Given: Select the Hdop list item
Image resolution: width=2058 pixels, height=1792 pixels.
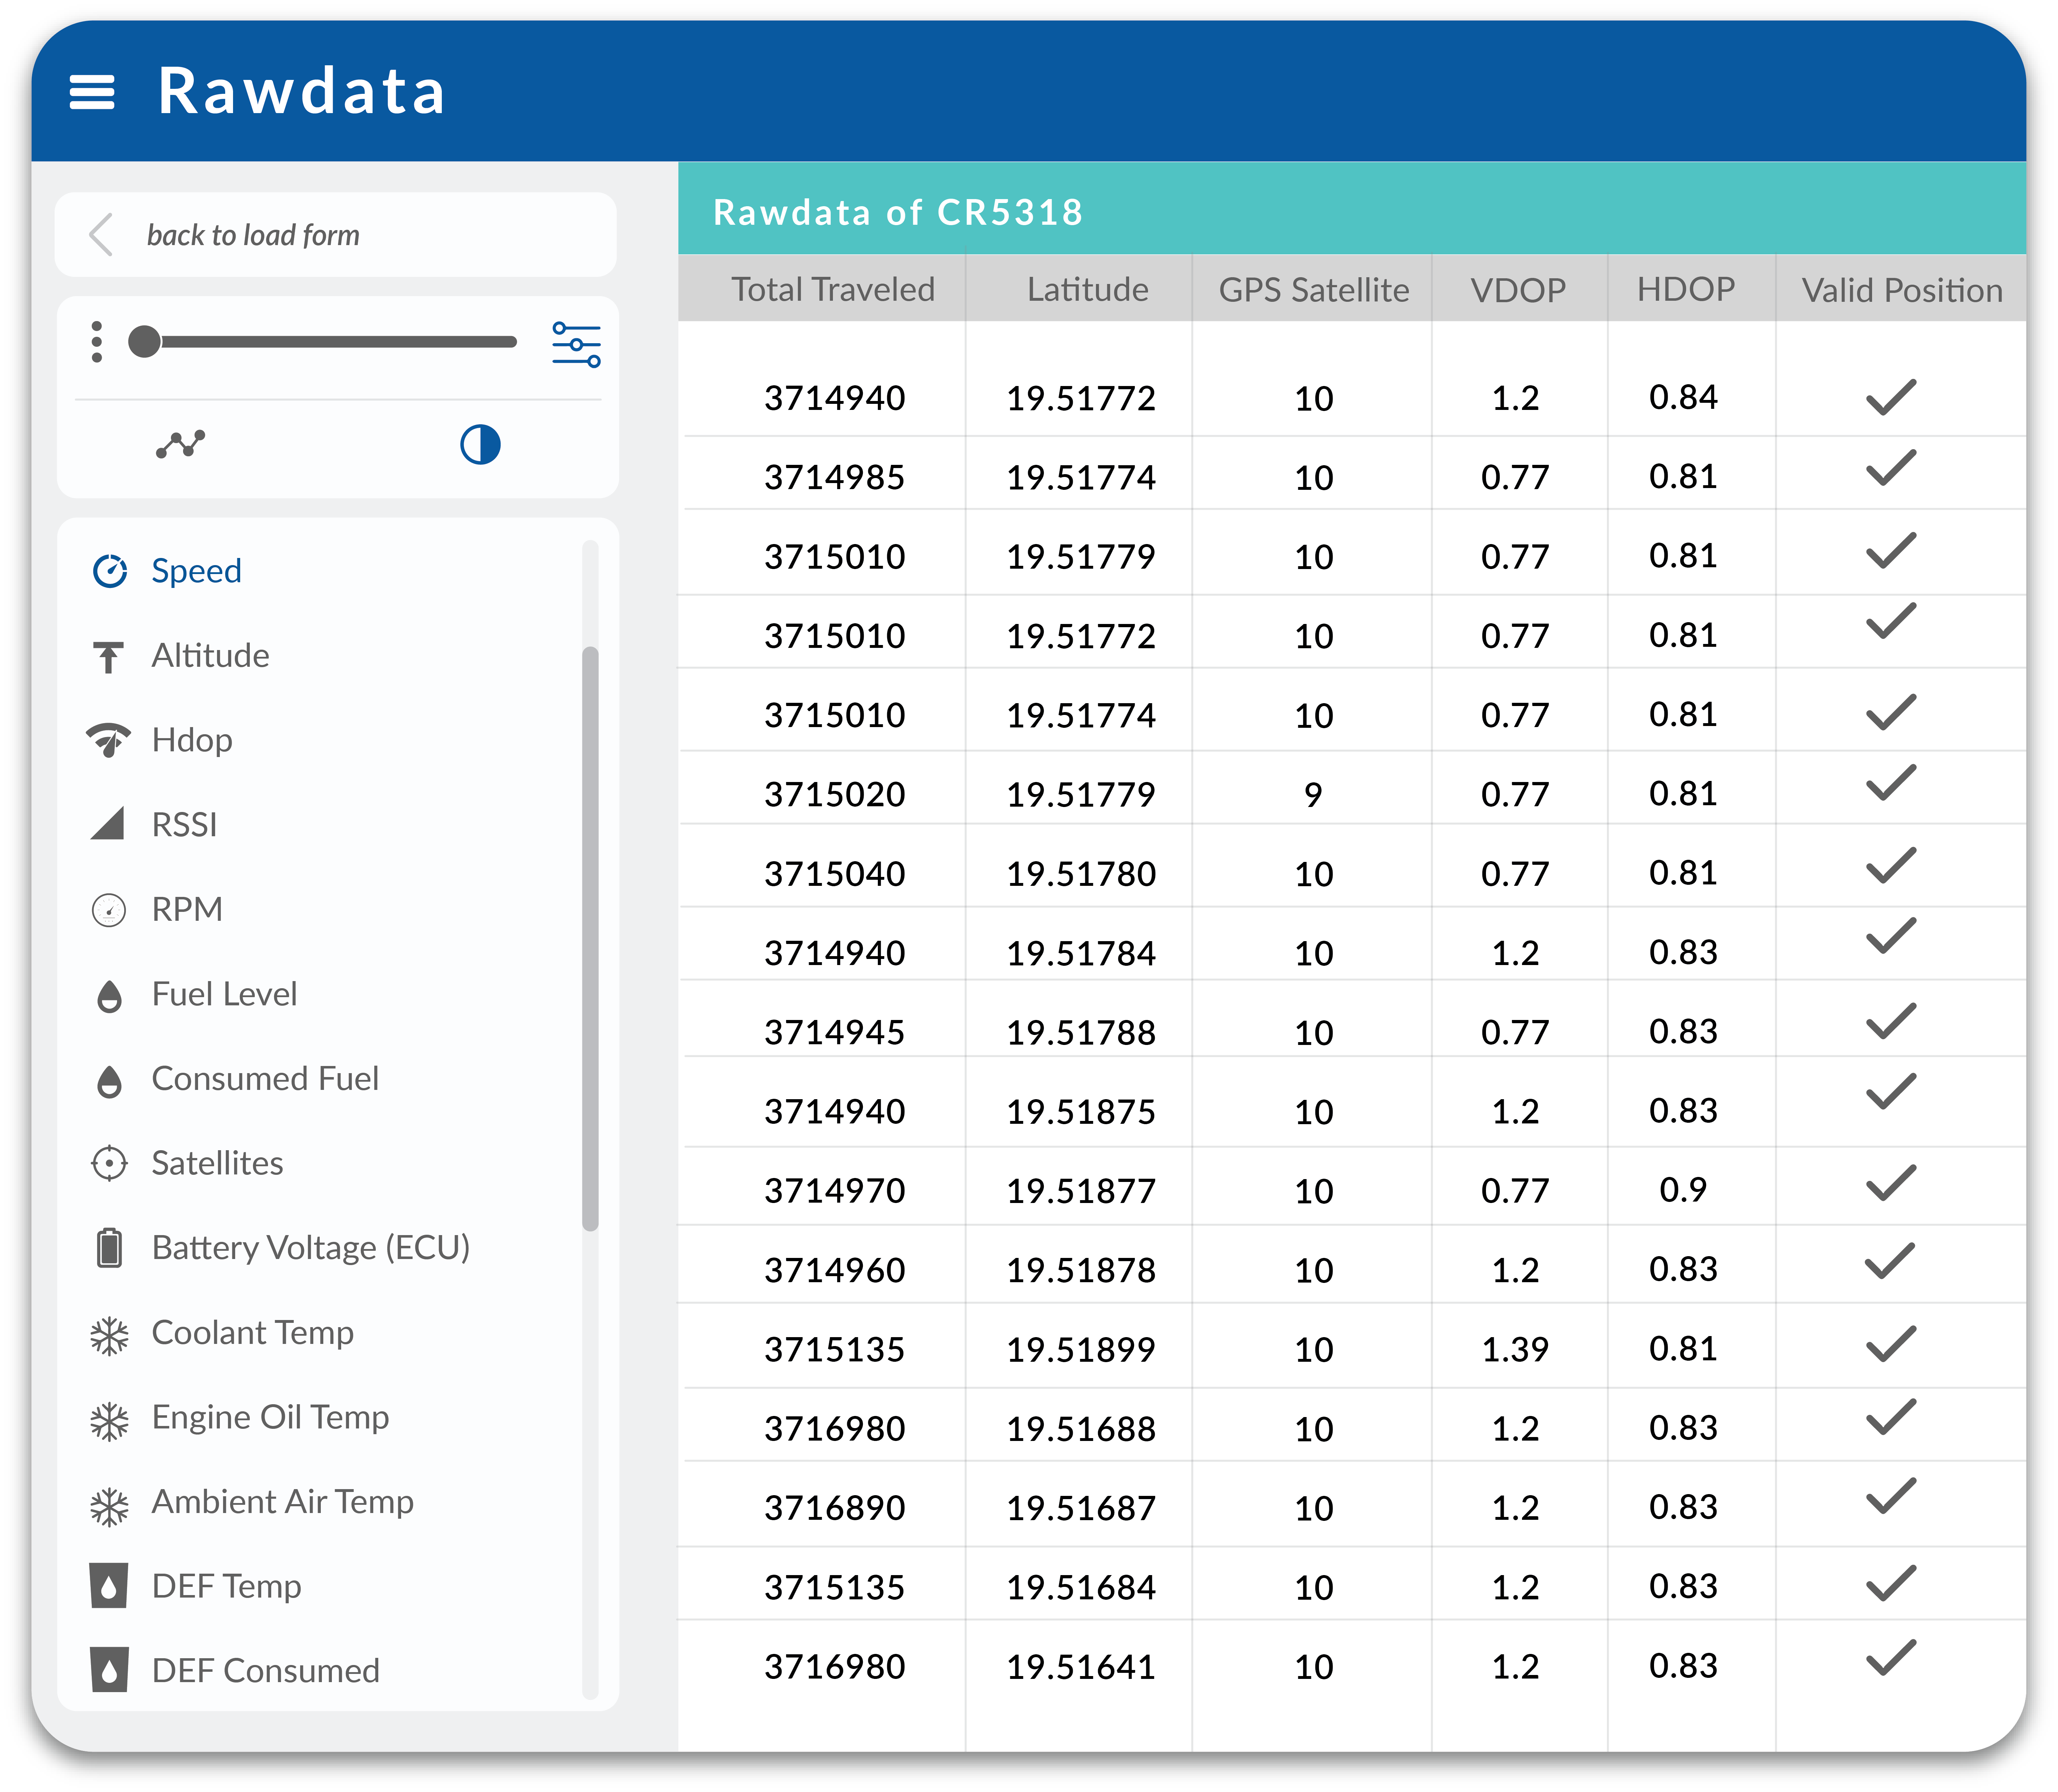Looking at the screenshot, I should (192, 741).
